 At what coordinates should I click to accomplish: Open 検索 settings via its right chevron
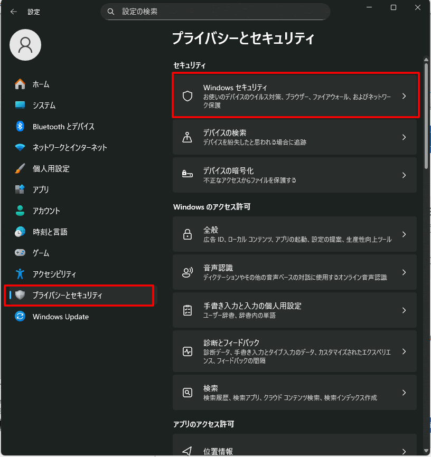click(404, 393)
